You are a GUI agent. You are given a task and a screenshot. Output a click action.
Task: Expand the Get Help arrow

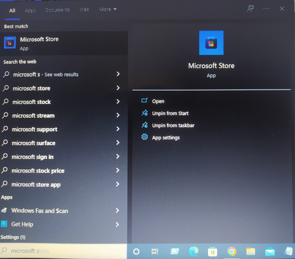tap(117, 224)
